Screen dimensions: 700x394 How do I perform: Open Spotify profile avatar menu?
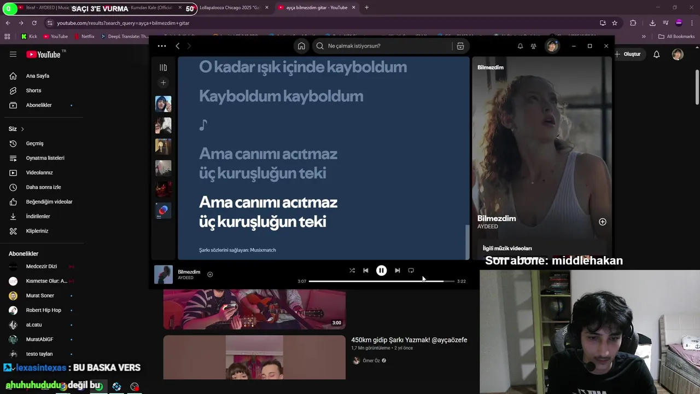point(552,46)
